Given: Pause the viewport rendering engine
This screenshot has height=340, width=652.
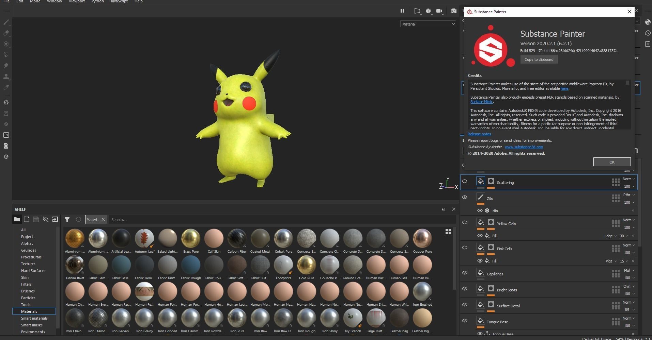Looking at the screenshot, I should coord(402,11).
